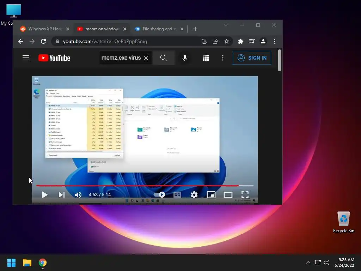
Task: Open the Chrome extensions puzzle icon
Action: 240,42
